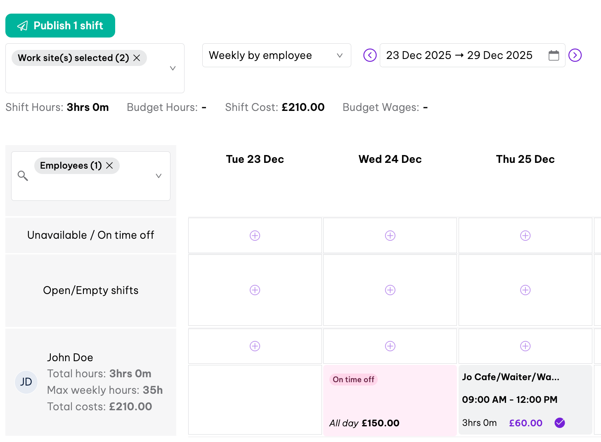Open the calendar date picker icon

pyautogui.click(x=554, y=55)
